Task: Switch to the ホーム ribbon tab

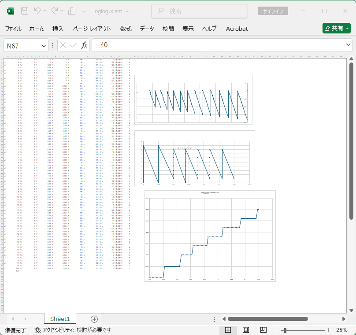Action: 36,29
